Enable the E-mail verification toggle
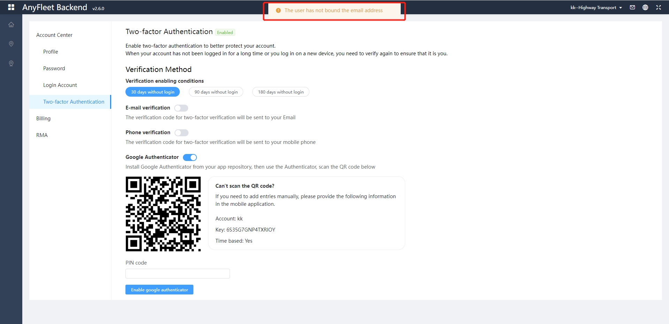The height and width of the screenshot is (324, 669). [x=181, y=108]
